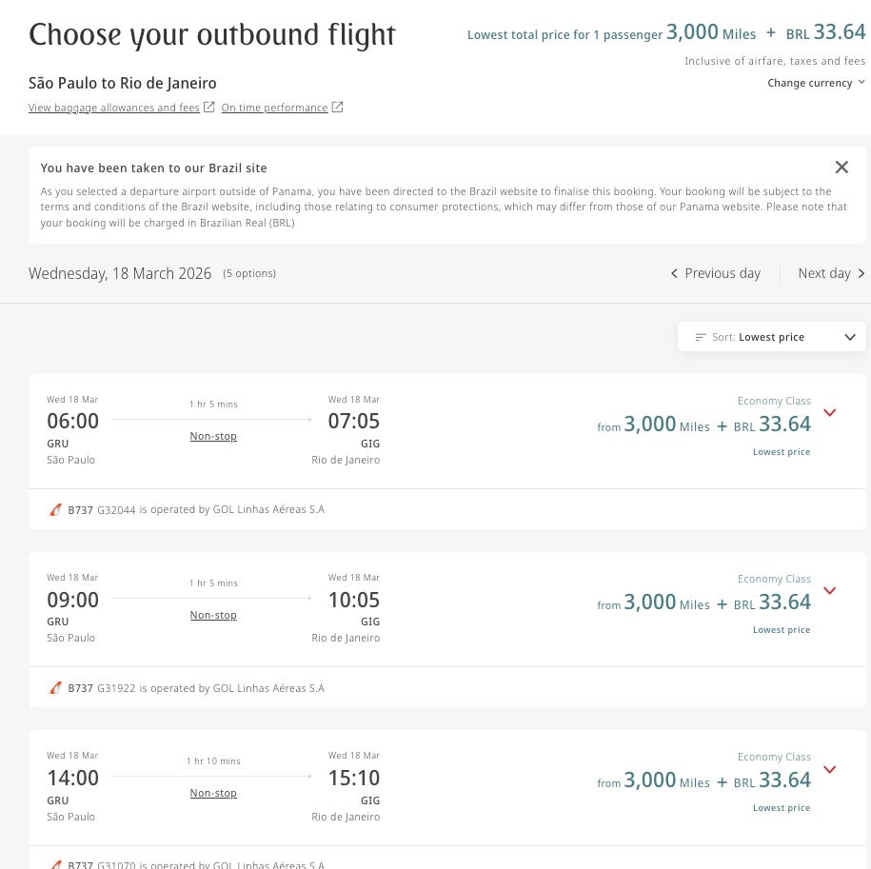Expand the 14:00 flight fare options
The image size is (871, 869).
click(x=829, y=769)
